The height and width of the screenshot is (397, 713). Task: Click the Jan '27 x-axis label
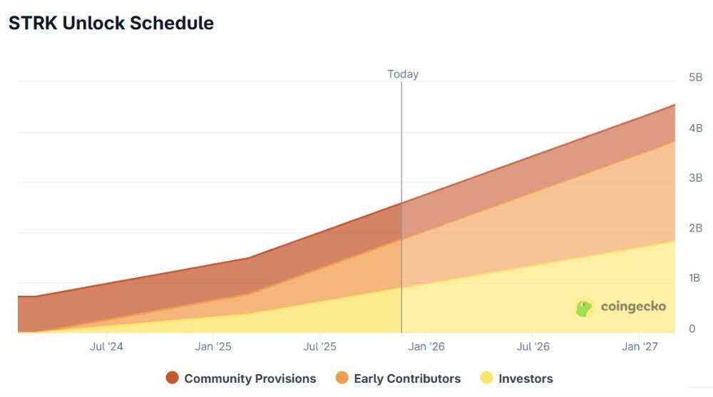(640, 347)
